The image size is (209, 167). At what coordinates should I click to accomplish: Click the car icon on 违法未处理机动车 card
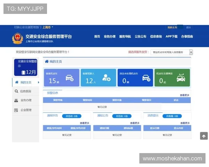pos(146,78)
